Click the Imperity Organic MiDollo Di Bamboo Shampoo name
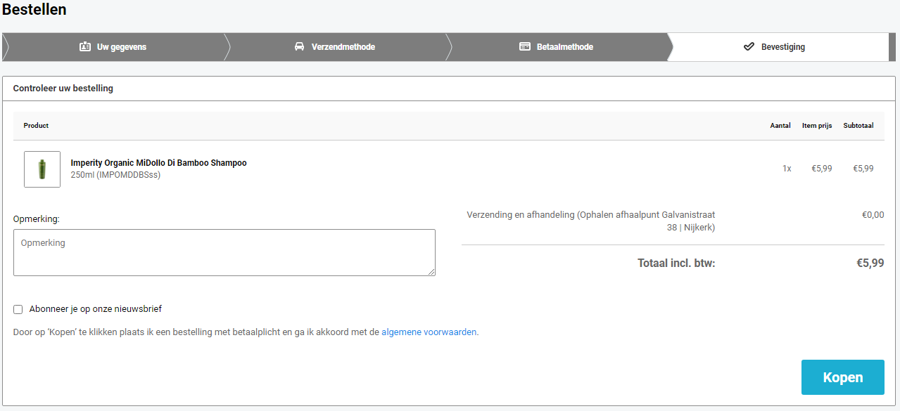The width and height of the screenshot is (900, 411). 158,163
